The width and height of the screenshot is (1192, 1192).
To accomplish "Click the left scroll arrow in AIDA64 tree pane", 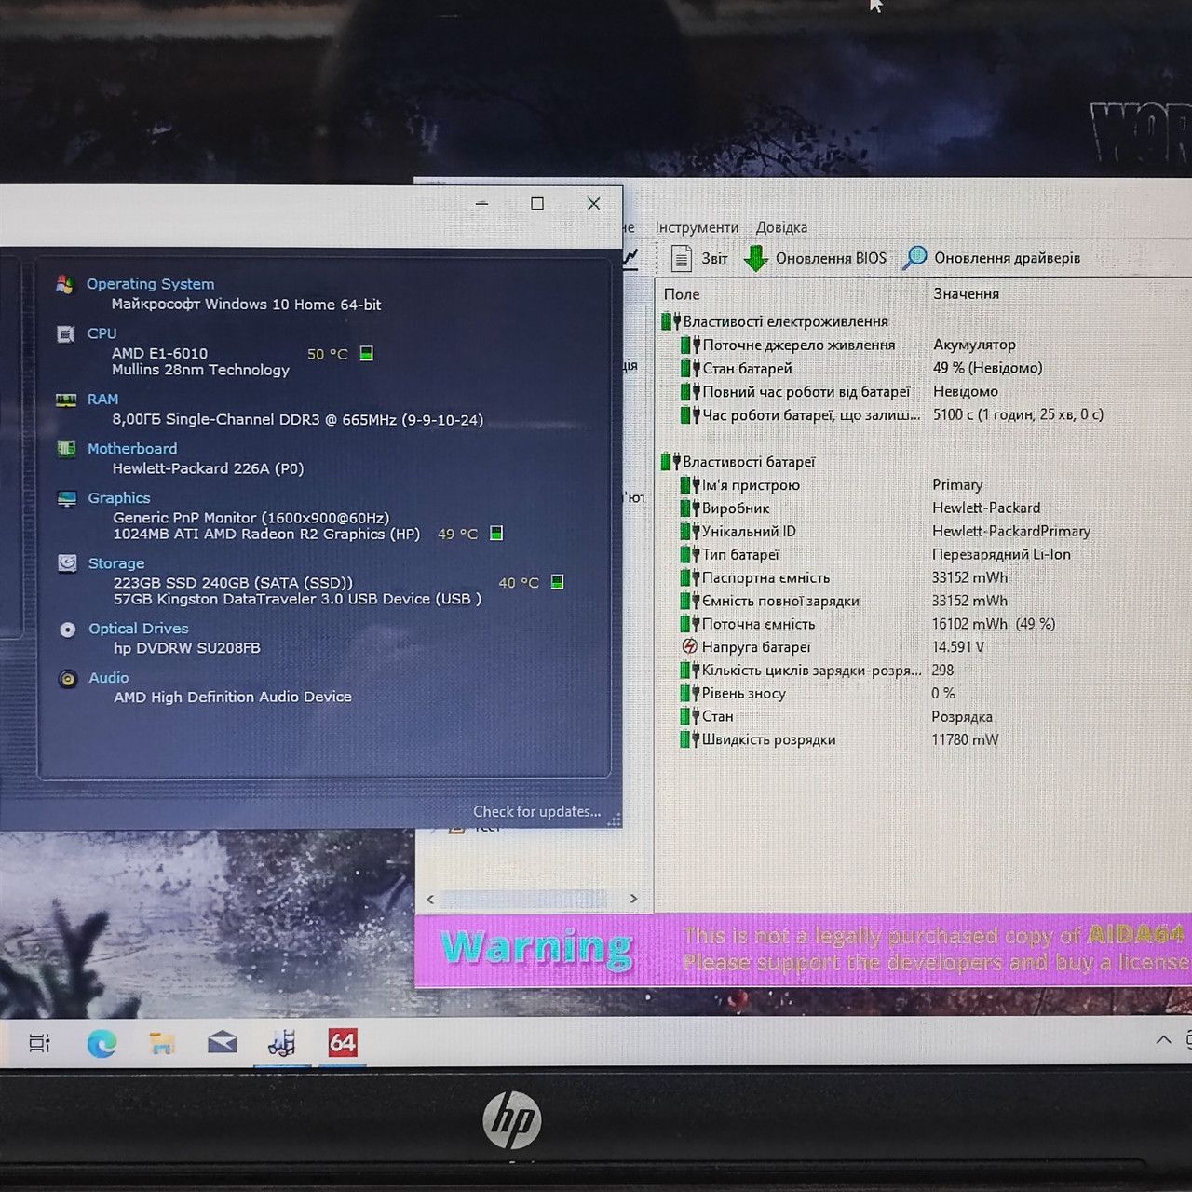I will [430, 899].
